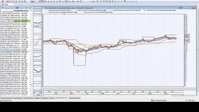Switch to the Срочный рынок tab
This screenshot has width=199, height=112.
click(x=18, y=98)
